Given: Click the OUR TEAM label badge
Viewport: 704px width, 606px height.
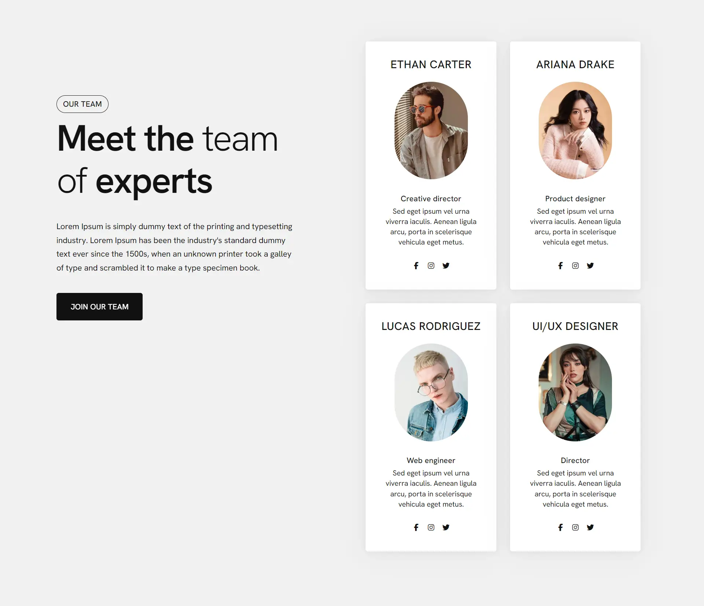Looking at the screenshot, I should [82, 104].
